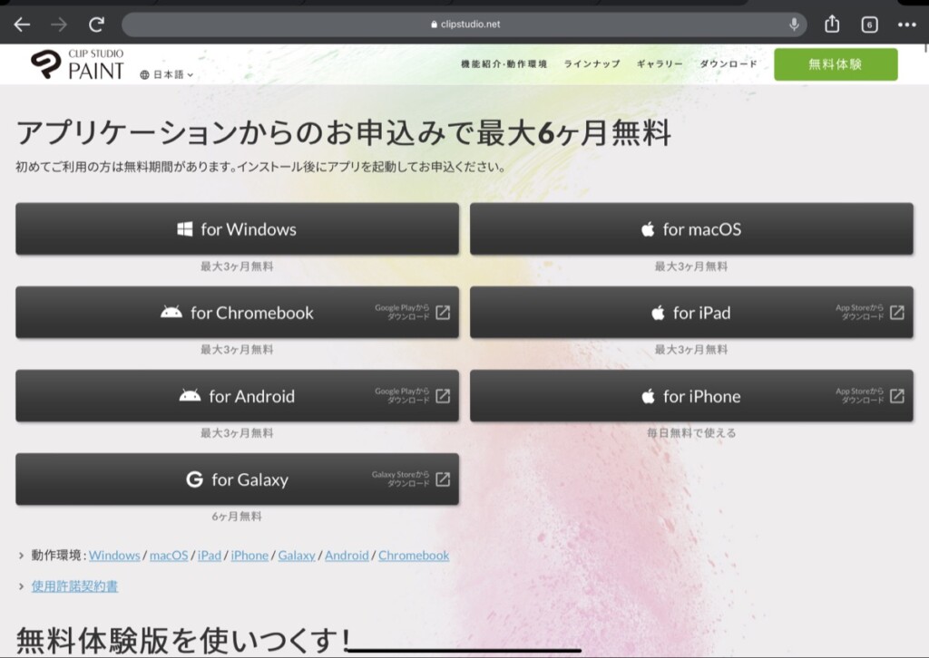Tap the microphone icon in address bar

794,24
